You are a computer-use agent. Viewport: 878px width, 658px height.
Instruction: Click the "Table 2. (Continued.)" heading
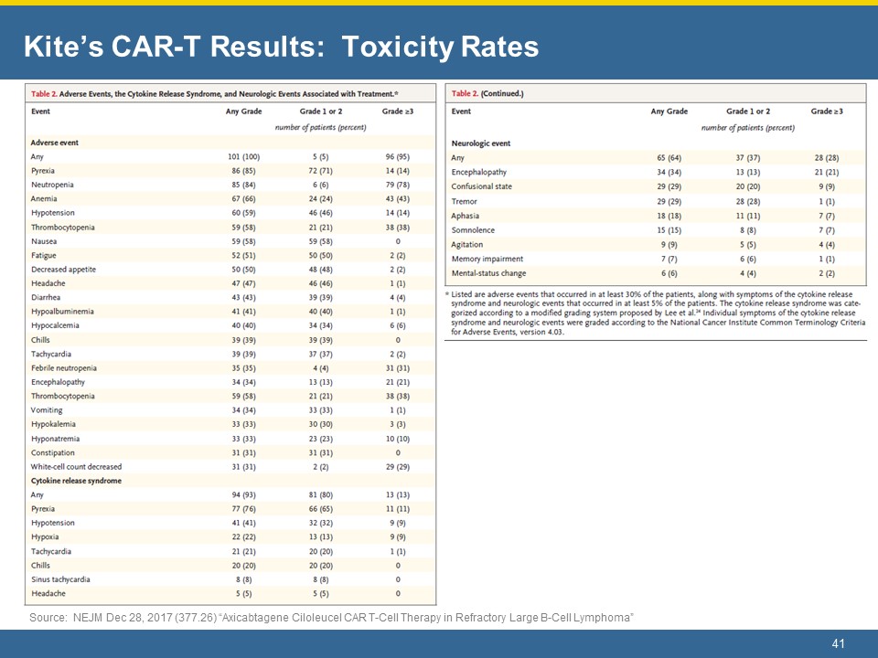tap(489, 93)
